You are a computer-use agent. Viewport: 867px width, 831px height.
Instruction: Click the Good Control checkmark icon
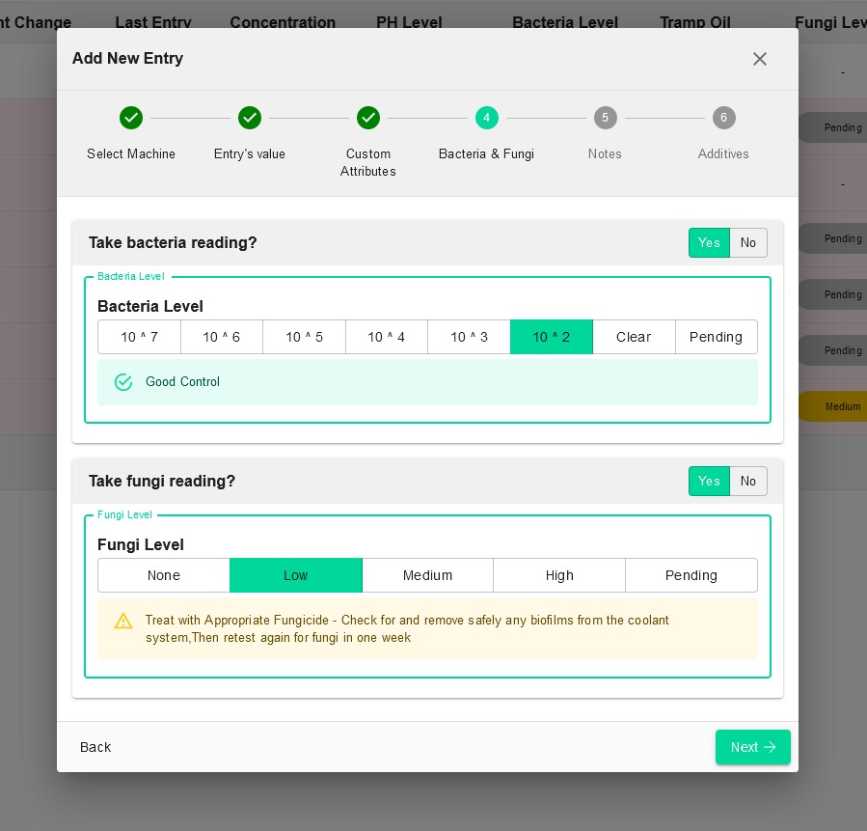click(123, 382)
